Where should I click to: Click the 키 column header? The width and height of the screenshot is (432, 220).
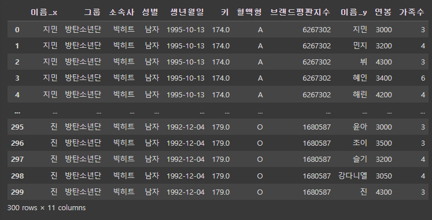pyautogui.click(x=225, y=12)
